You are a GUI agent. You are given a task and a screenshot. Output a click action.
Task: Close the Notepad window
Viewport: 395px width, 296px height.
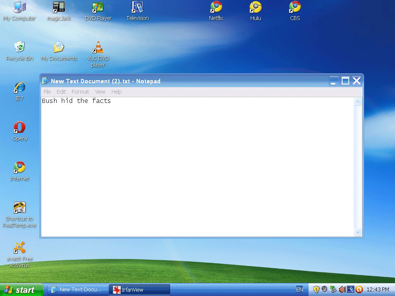357,81
